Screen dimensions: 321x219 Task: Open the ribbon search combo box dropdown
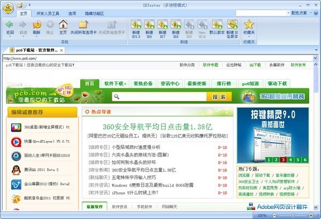click(x=288, y=13)
